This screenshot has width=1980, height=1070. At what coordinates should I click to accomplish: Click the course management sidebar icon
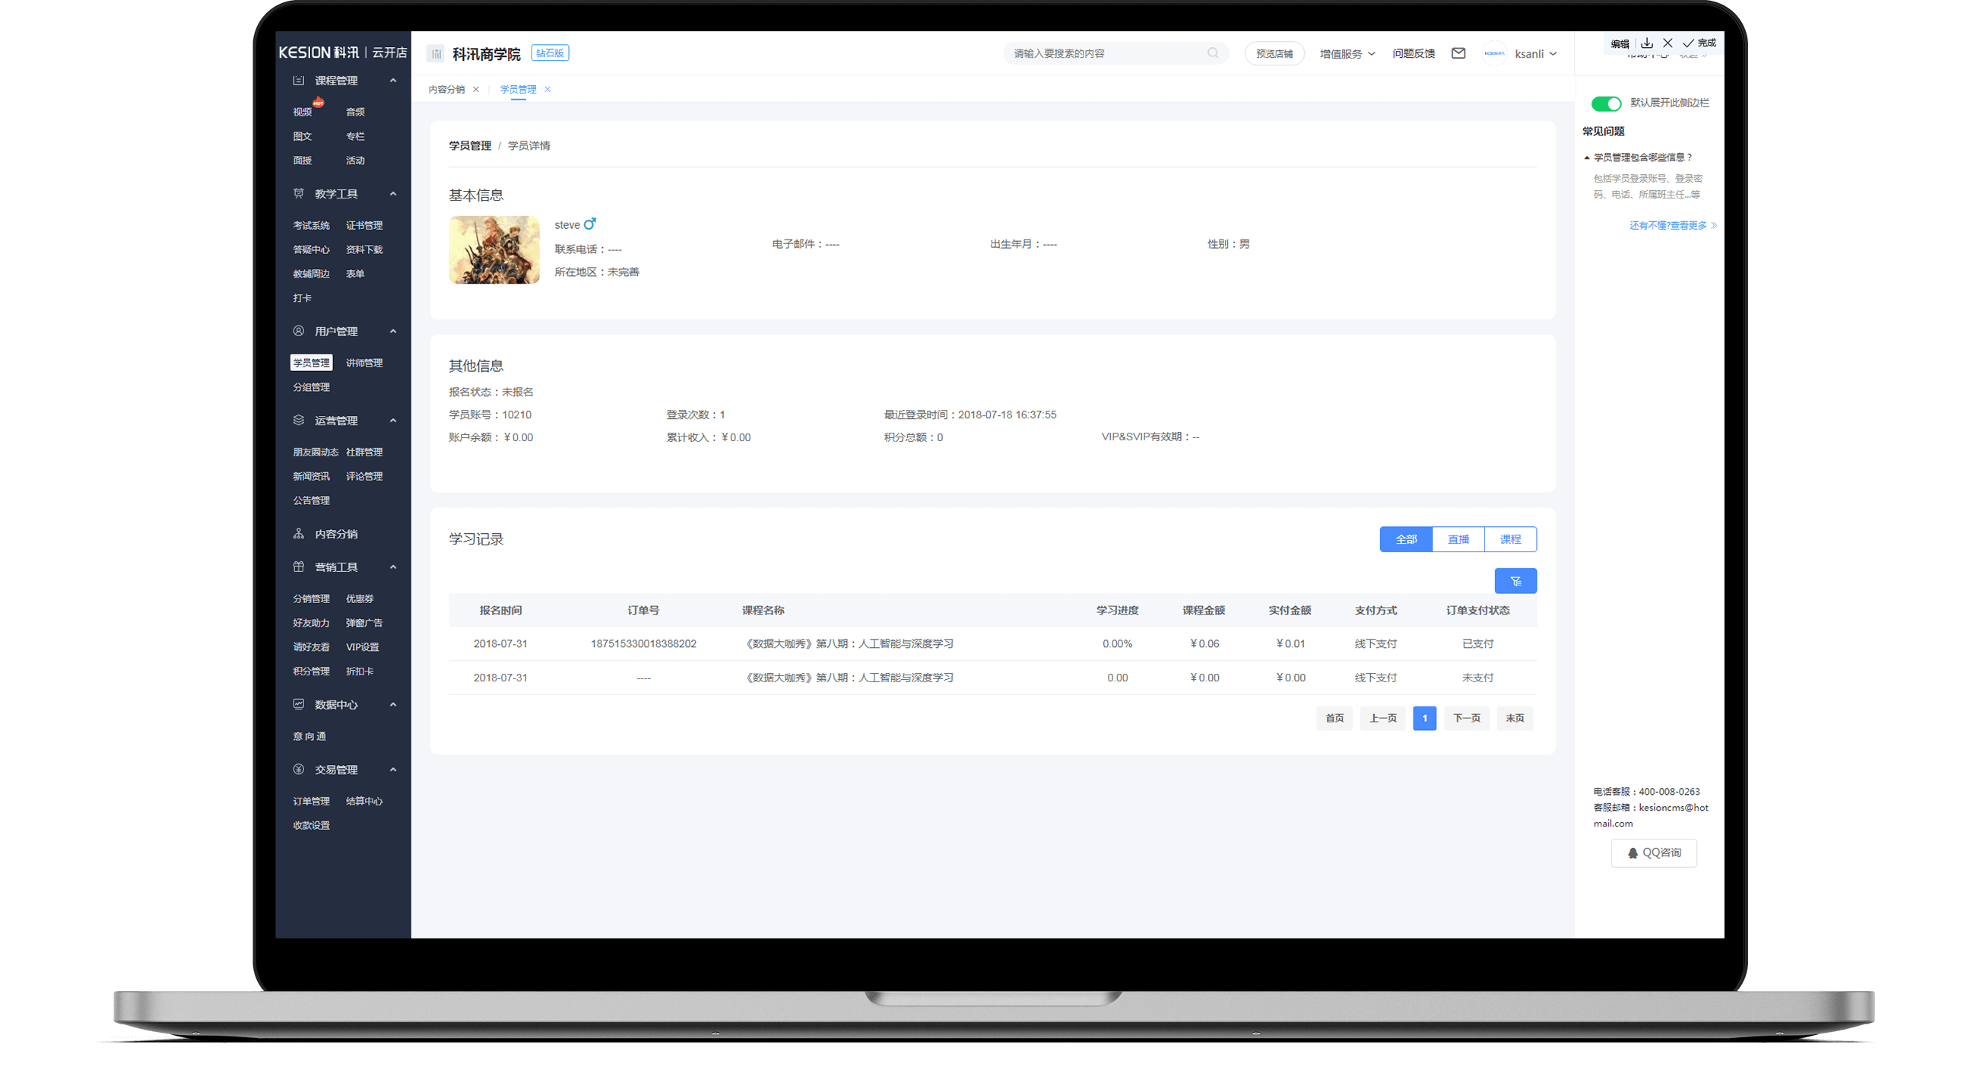pyautogui.click(x=298, y=80)
